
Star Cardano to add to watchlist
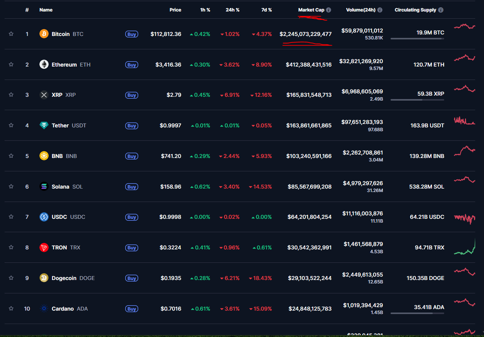click(11, 309)
